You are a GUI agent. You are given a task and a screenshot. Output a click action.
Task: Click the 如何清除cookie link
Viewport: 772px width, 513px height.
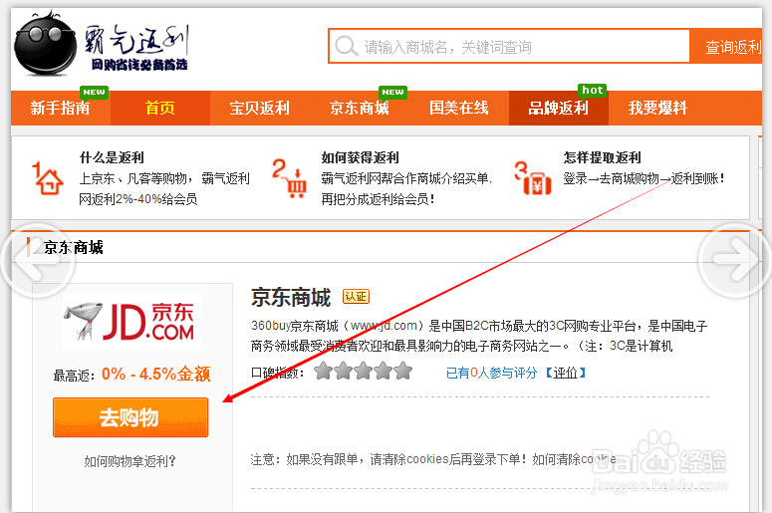574,459
